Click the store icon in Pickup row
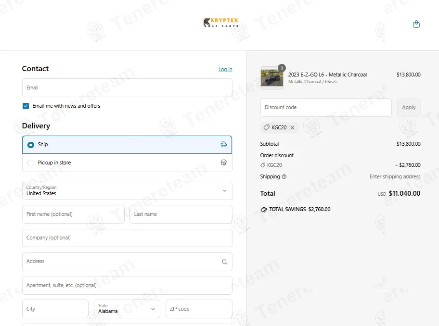 pyautogui.click(x=224, y=163)
